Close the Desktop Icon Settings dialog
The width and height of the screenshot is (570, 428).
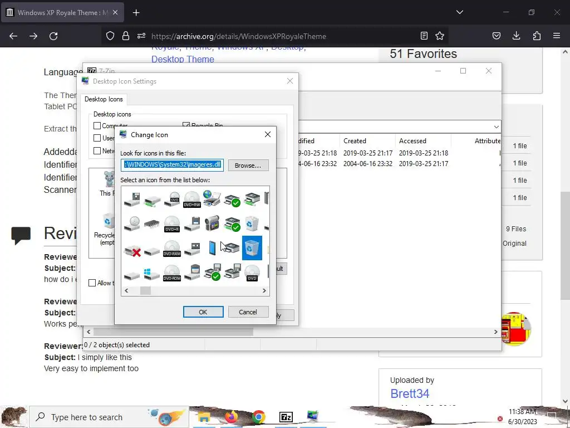point(289,81)
